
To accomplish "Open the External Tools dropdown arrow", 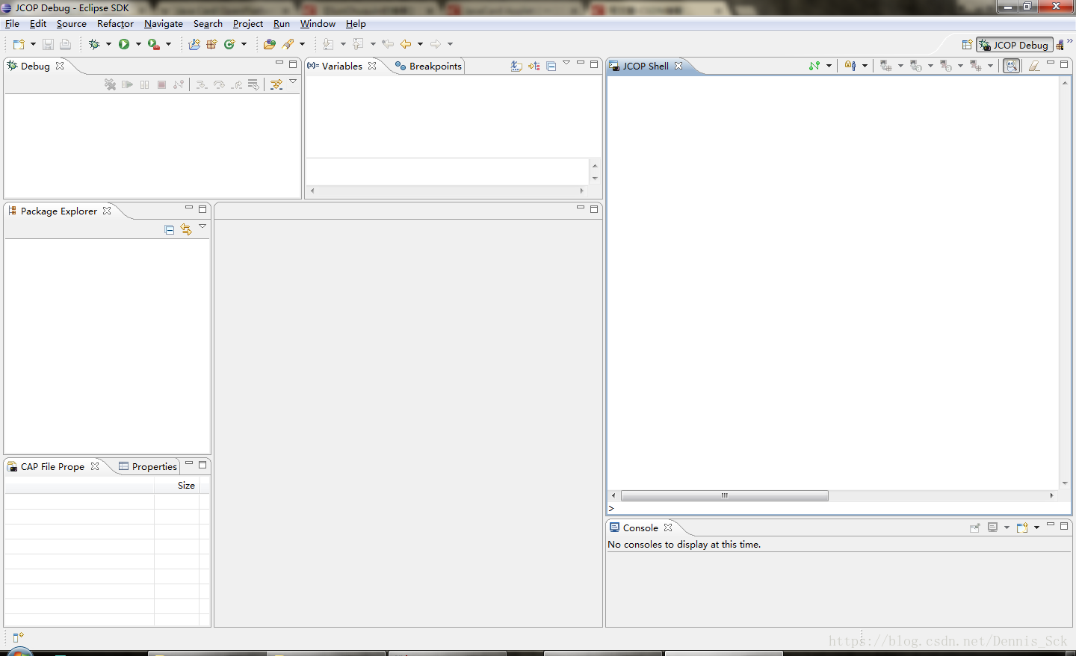I will (168, 45).
